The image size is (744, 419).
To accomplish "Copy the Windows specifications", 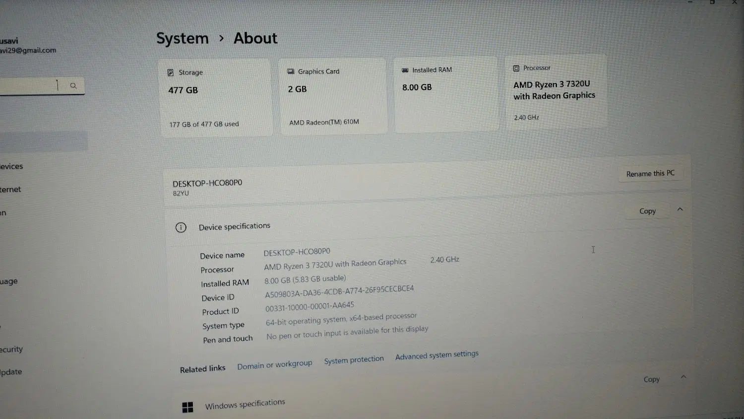I will pos(651,379).
